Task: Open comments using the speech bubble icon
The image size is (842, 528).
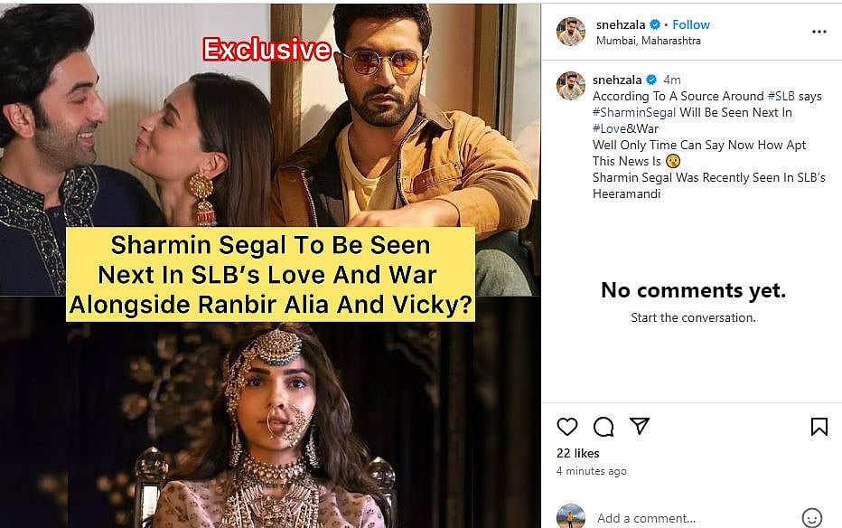Action: coord(603,427)
